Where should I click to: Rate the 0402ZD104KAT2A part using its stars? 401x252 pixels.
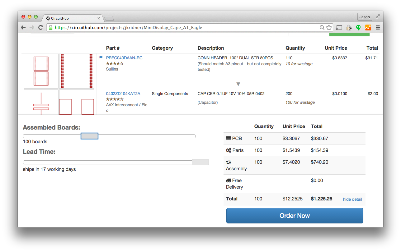[115, 99]
